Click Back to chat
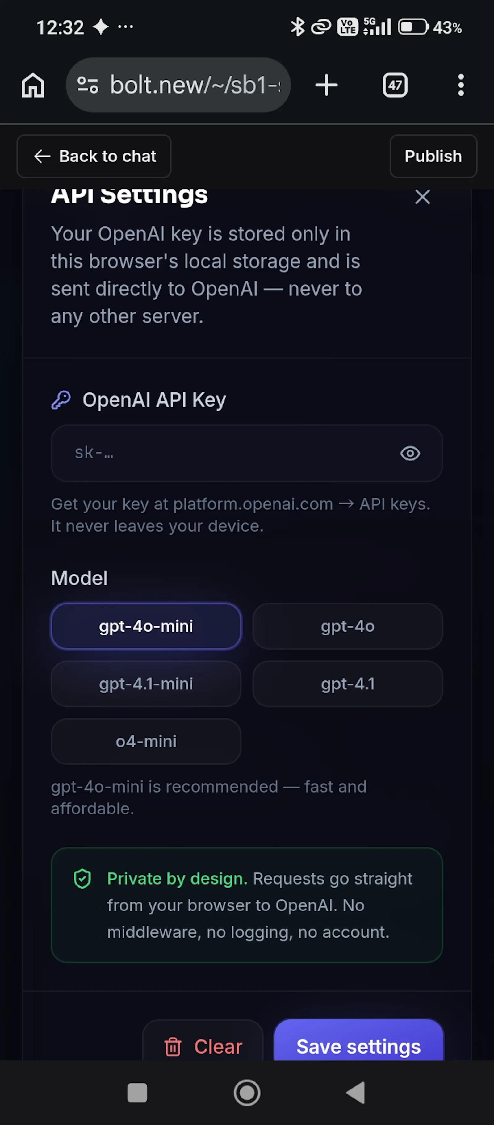Image resolution: width=494 pixels, height=1125 pixels. (94, 156)
